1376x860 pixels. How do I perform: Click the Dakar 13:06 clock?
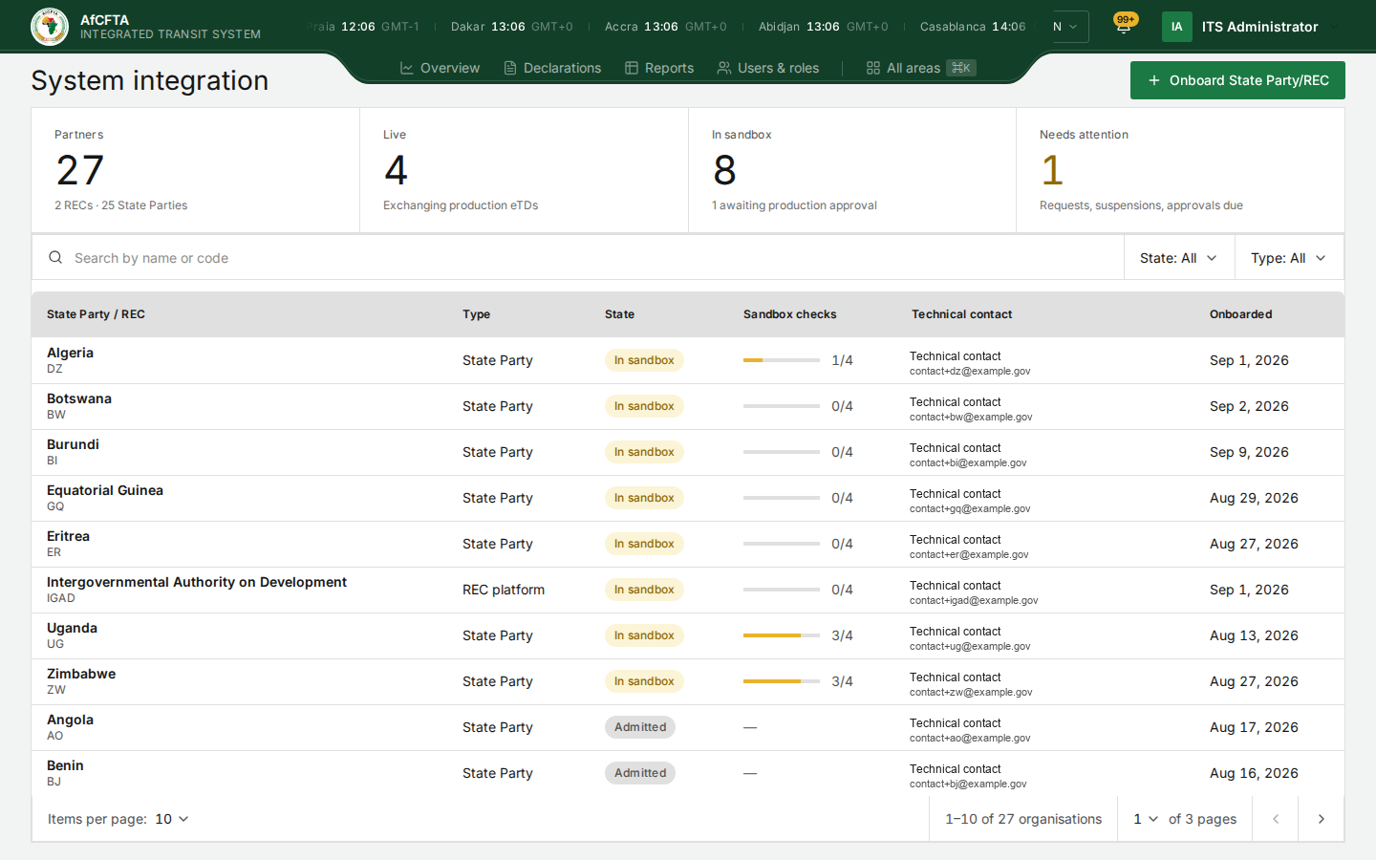coord(512,27)
